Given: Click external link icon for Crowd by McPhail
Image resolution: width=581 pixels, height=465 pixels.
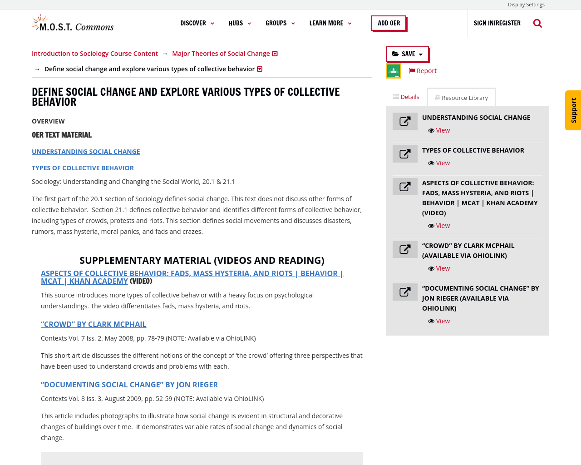Looking at the screenshot, I should 405,249.
